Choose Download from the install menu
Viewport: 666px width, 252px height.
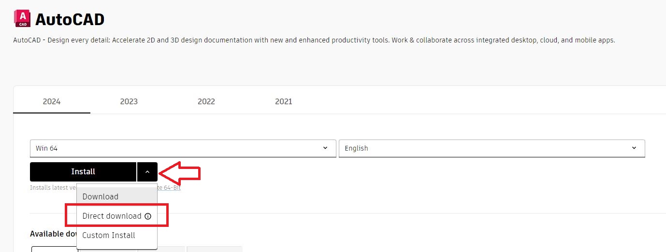tap(101, 196)
